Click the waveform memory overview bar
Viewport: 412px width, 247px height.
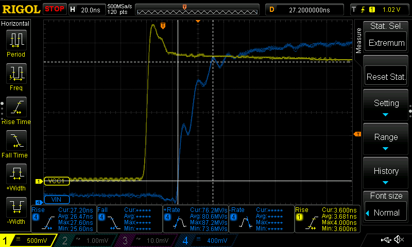tap(197, 10)
